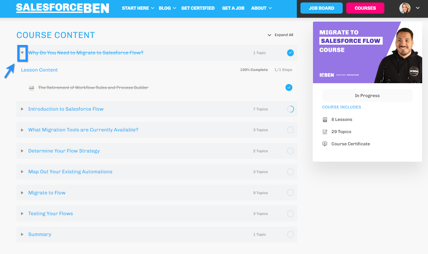Click the 100% Complete label
Screen dimensions: 428x254
[254, 70]
